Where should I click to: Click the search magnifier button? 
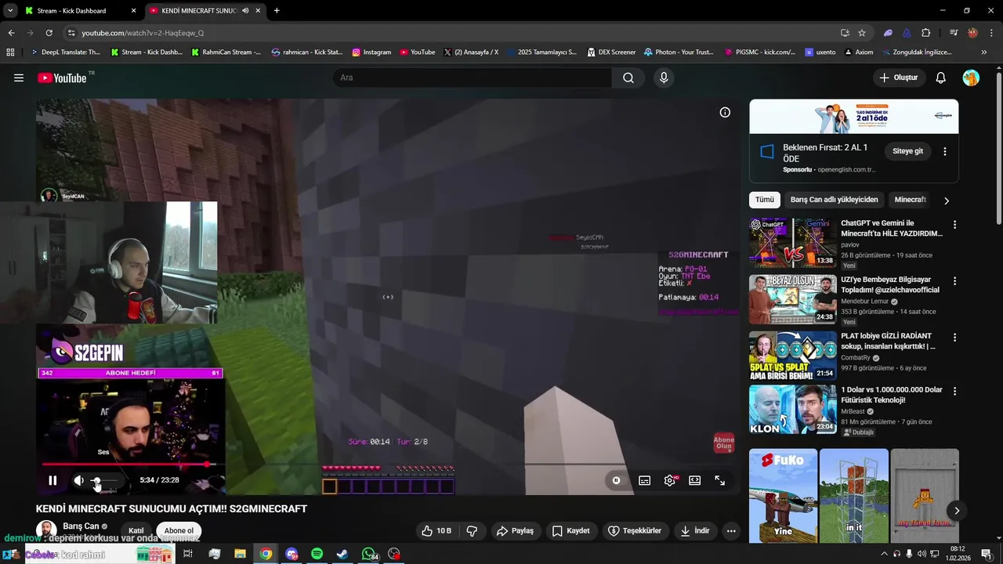pos(628,78)
